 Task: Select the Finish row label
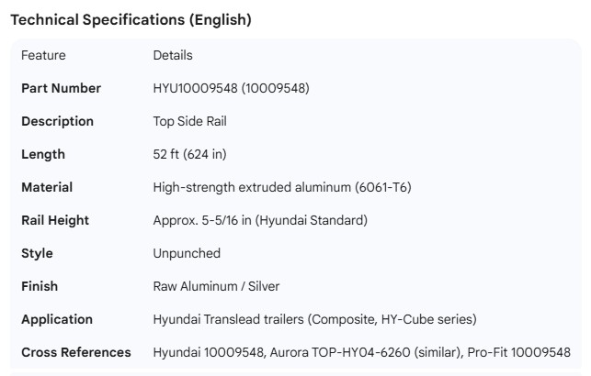40,286
